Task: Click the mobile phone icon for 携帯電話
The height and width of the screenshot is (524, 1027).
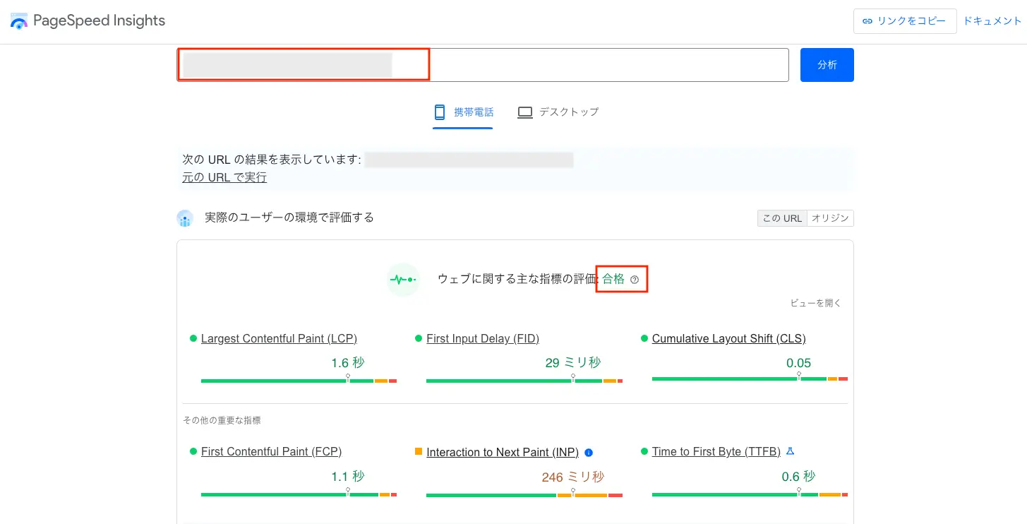Action: (x=440, y=112)
